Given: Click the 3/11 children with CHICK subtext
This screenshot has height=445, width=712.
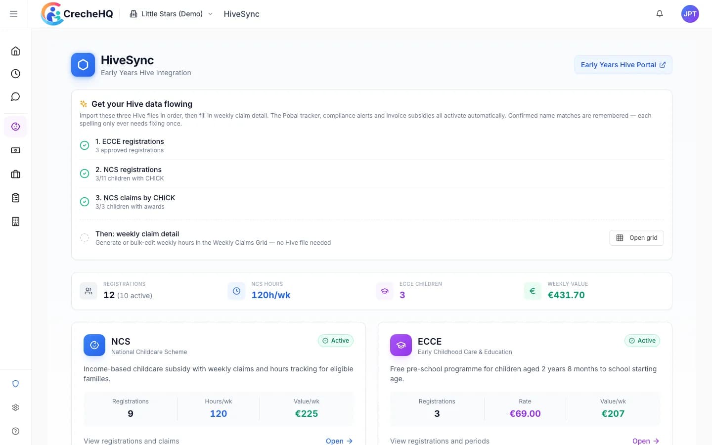Looking at the screenshot, I should click(130, 178).
